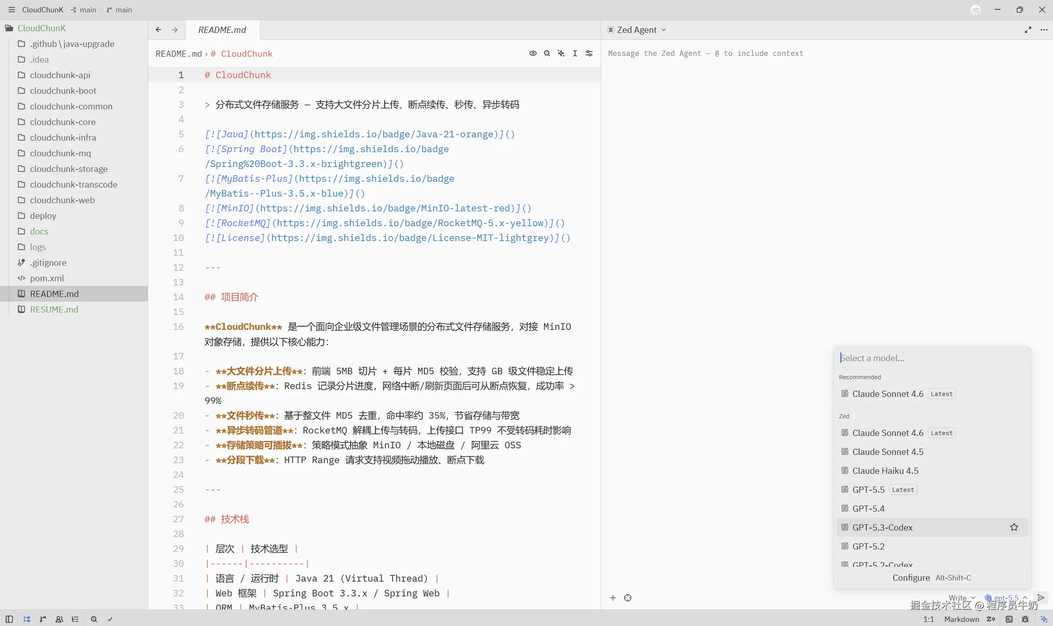Select GPT-5.4 model
Image resolution: width=1053 pixels, height=626 pixels.
tap(932, 508)
